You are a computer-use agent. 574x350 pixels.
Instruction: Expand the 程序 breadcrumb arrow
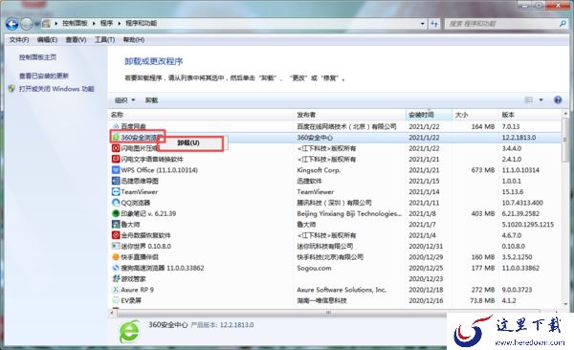119,24
